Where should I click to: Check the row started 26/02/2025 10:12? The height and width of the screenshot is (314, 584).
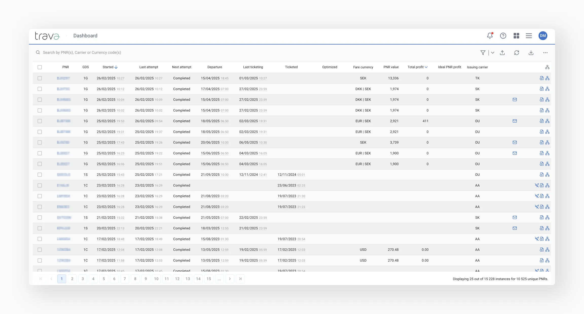(40, 89)
